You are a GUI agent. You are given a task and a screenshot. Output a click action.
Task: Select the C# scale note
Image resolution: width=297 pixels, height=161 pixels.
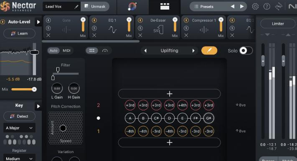[156, 118]
